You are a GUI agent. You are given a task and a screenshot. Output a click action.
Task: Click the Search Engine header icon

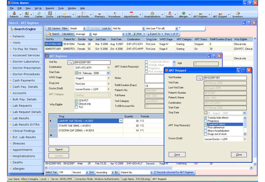12,29
